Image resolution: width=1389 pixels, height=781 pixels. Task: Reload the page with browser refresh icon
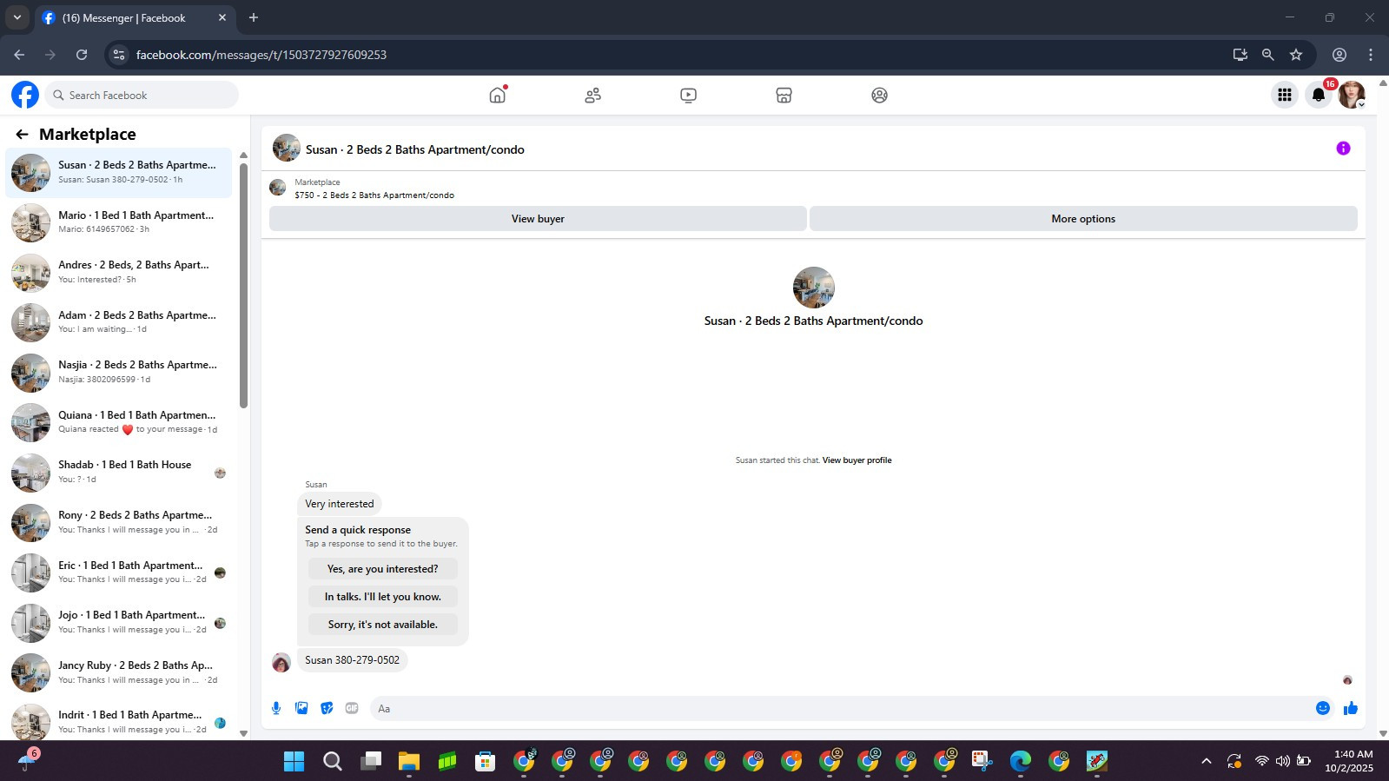point(82,55)
